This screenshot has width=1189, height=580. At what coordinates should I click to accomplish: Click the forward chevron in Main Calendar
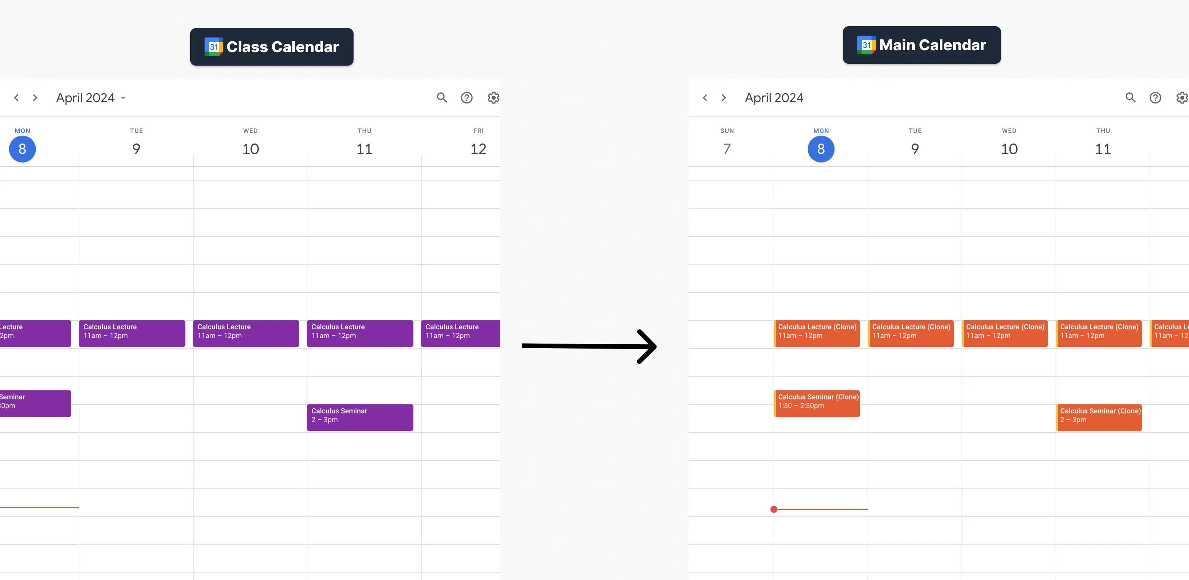pos(723,97)
